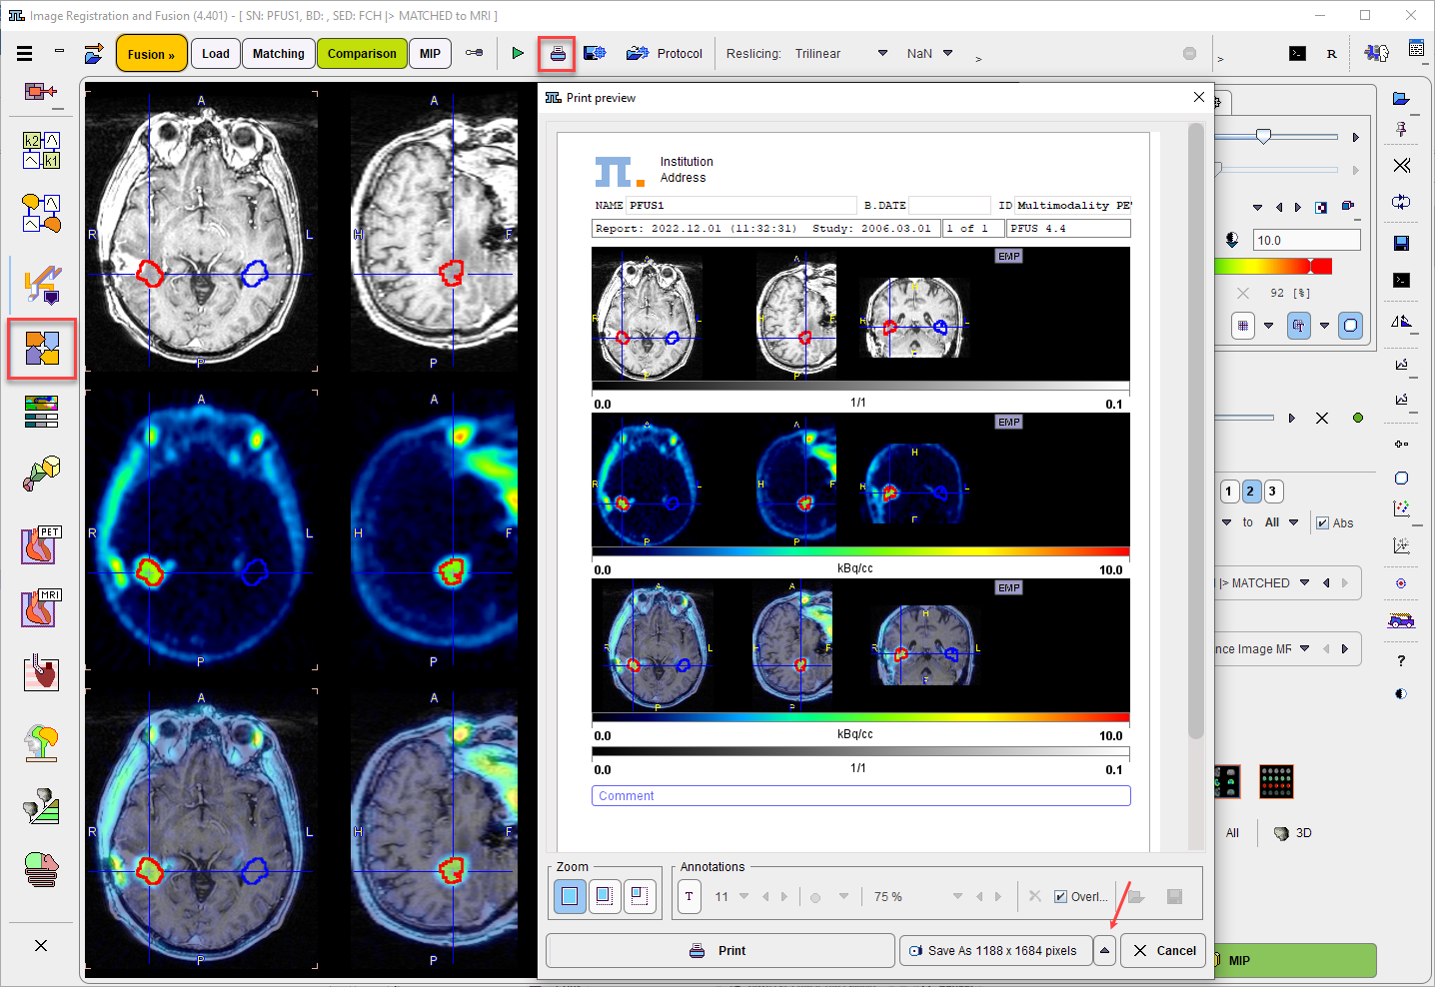Click the dotted grid layout thumbnail
The width and height of the screenshot is (1435, 987).
tap(1276, 781)
